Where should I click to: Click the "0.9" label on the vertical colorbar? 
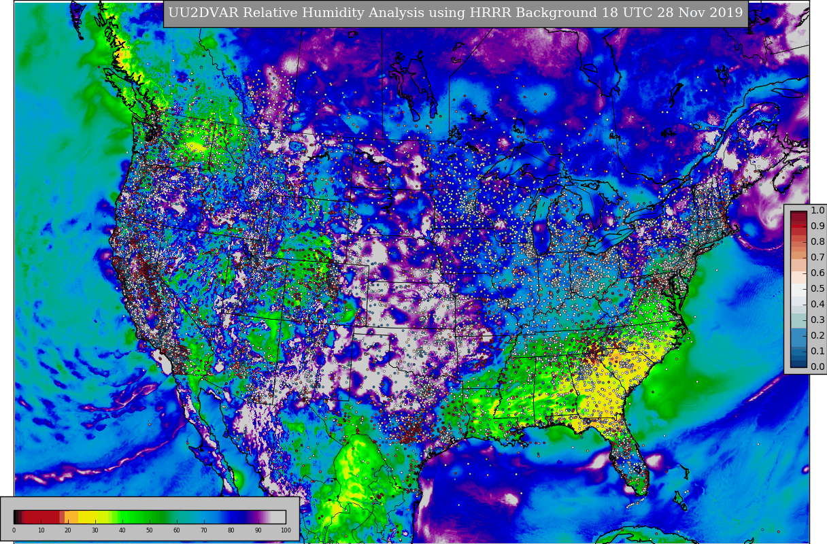(x=817, y=226)
